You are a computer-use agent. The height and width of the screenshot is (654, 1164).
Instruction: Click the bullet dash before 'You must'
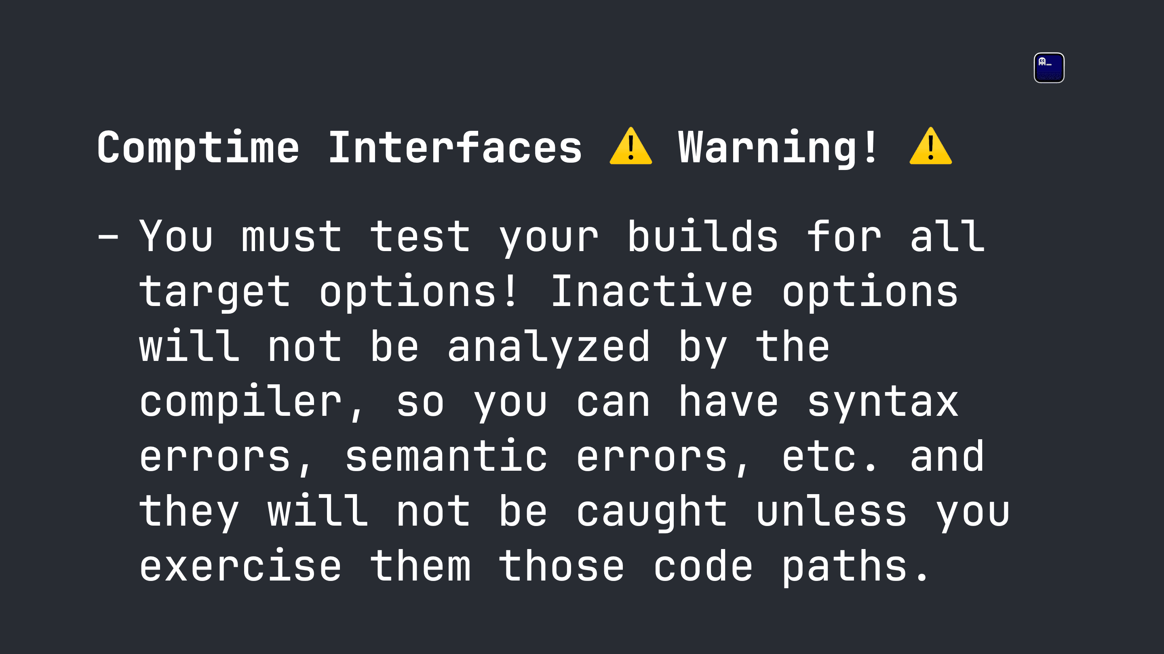108,236
